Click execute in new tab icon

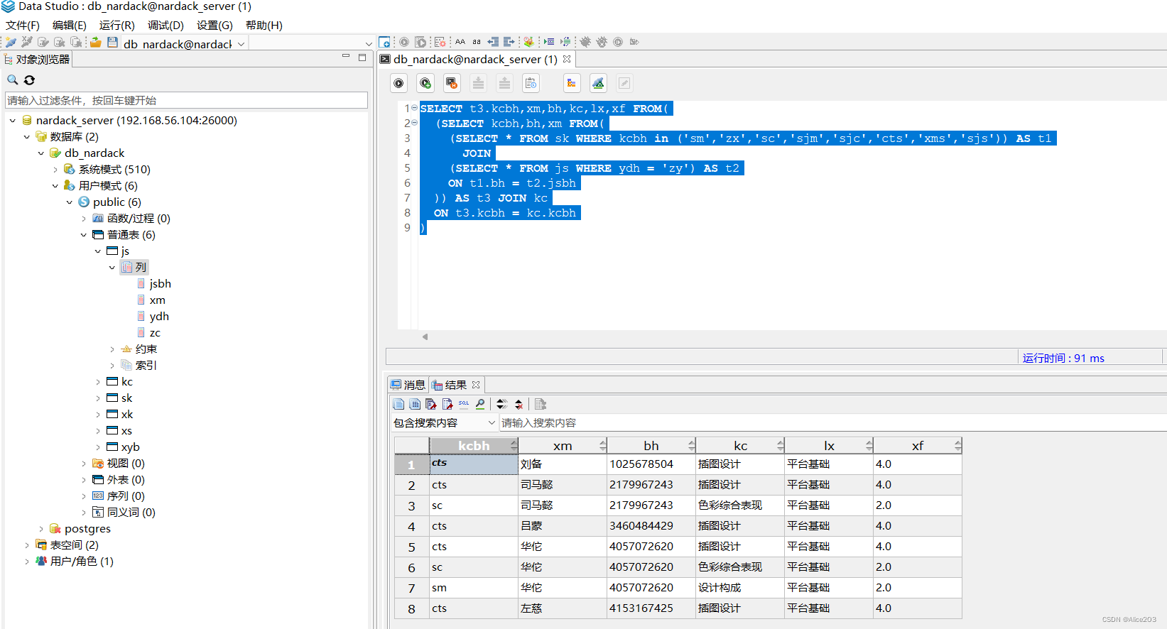425,83
